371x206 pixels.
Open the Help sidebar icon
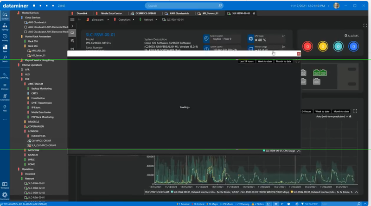pyautogui.click(x=5, y=108)
